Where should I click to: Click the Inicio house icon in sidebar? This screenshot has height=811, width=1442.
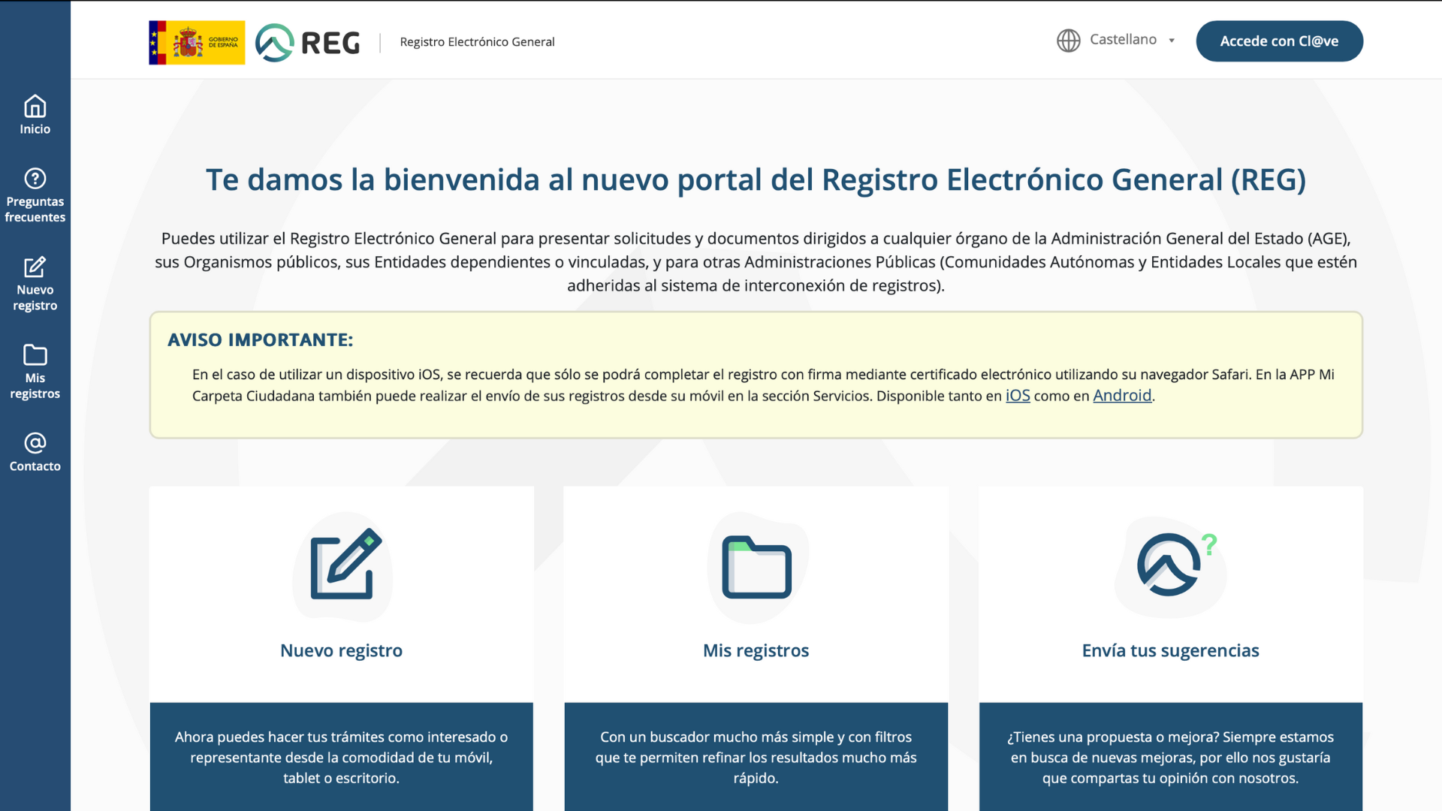click(35, 107)
